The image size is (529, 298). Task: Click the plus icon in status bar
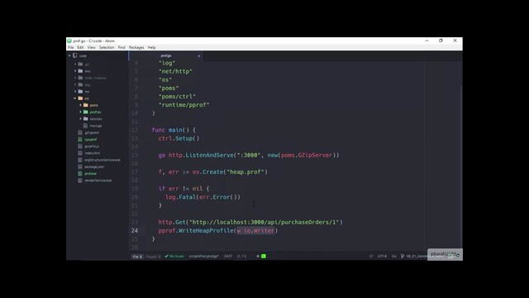pyautogui.click(x=258, y=256)
